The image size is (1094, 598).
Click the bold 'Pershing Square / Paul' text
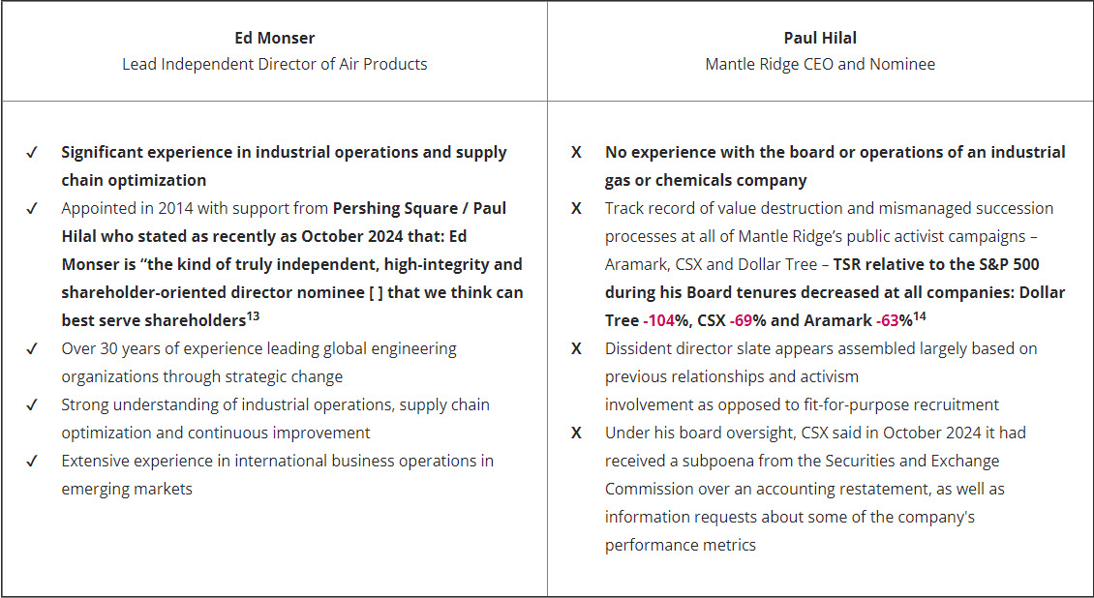point(419,208)
